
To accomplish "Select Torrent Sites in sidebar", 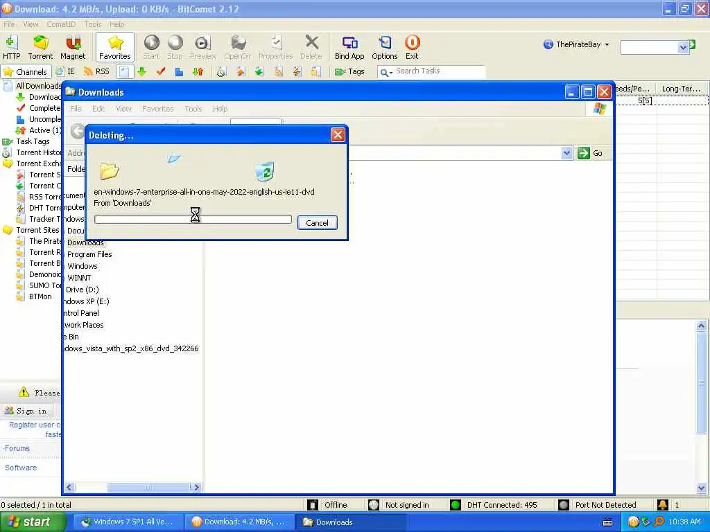I will click(32, 230).
